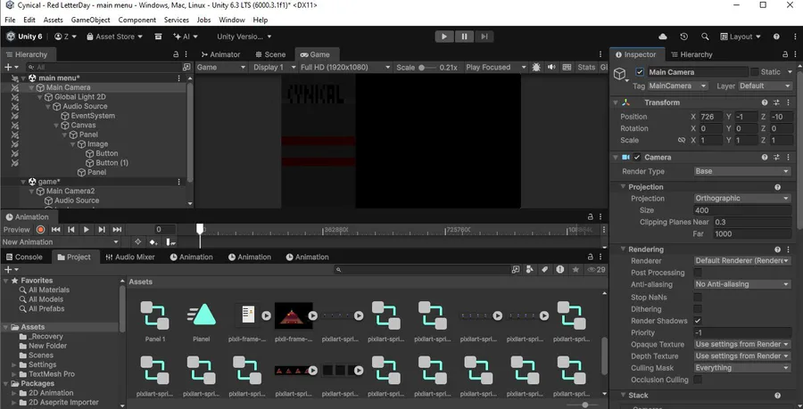
Task: Click the Project panel search by label icon
Action: (545, 269)
